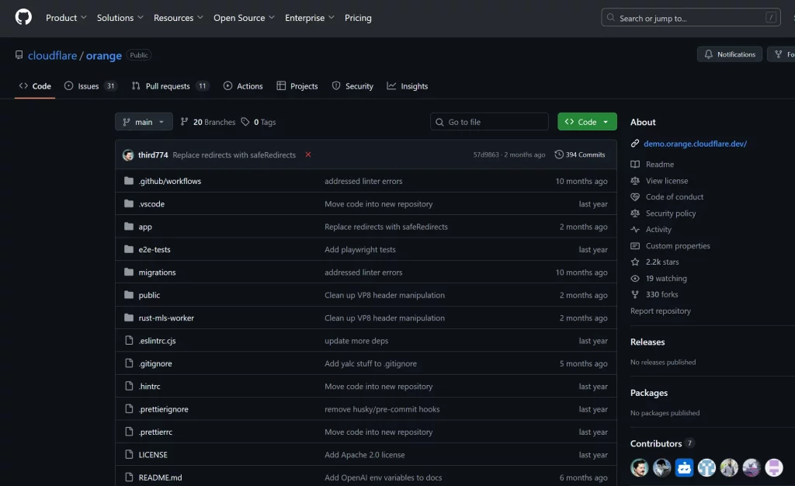Switch to the Projects tab
The image size is (795, 486).
(297, 86)
